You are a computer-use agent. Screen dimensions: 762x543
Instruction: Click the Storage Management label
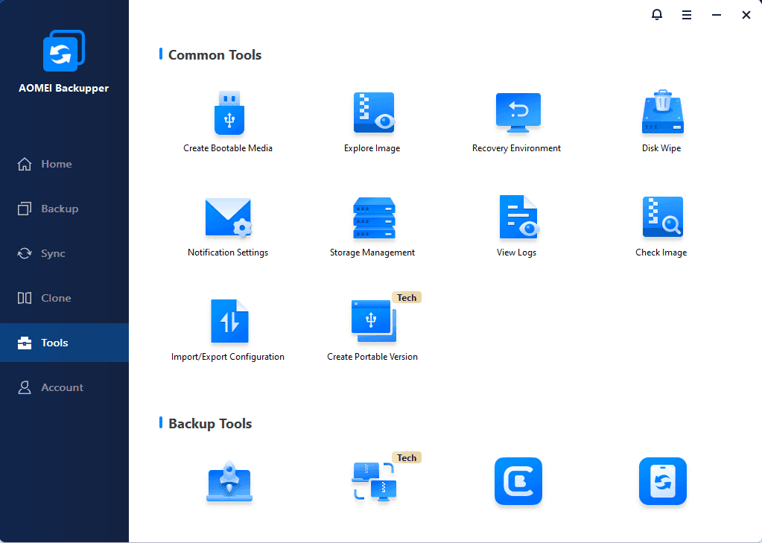[372, 253]
